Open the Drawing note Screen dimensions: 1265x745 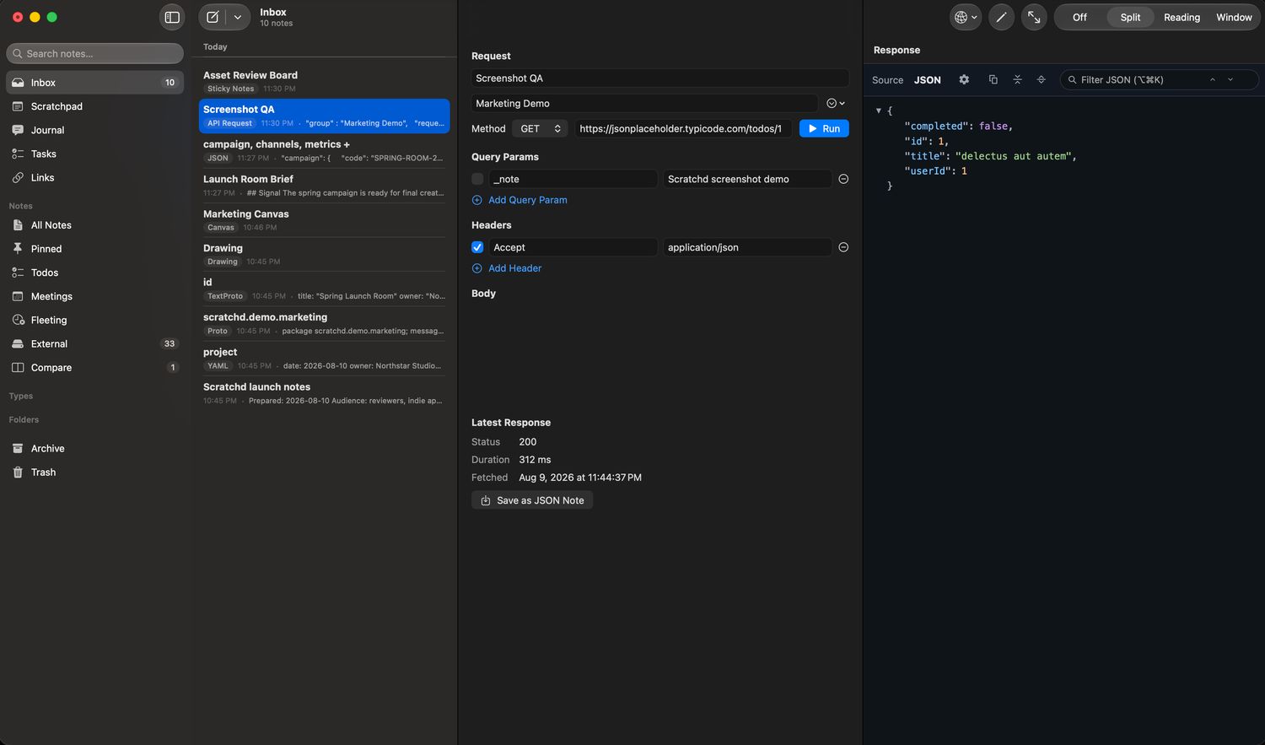[x=324, y=254]
